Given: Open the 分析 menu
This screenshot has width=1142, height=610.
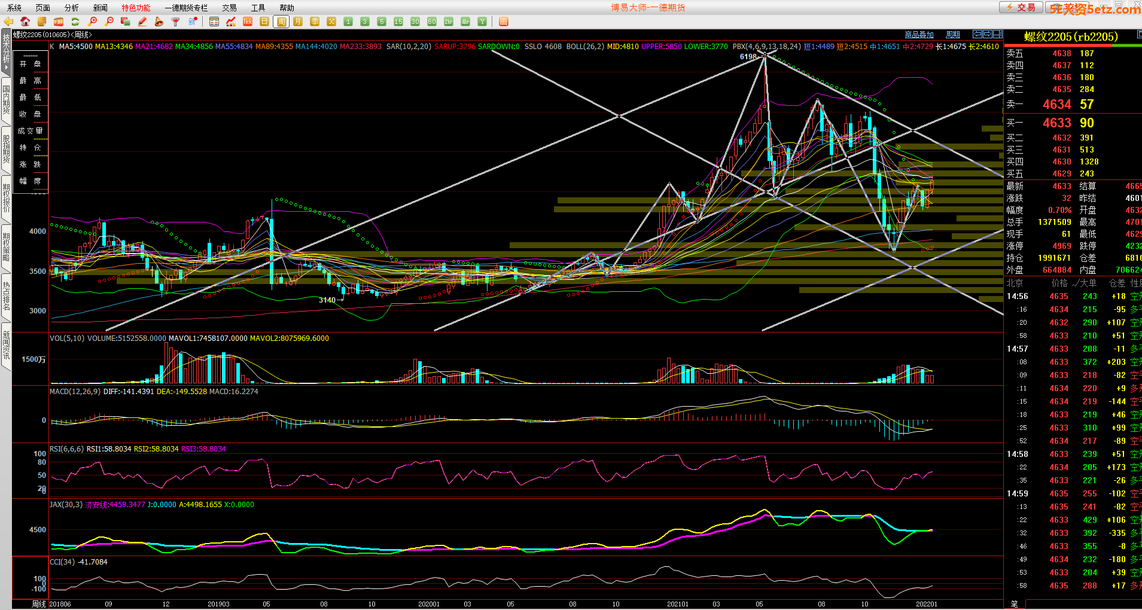Looking at the screenshot, I should 71,8.
